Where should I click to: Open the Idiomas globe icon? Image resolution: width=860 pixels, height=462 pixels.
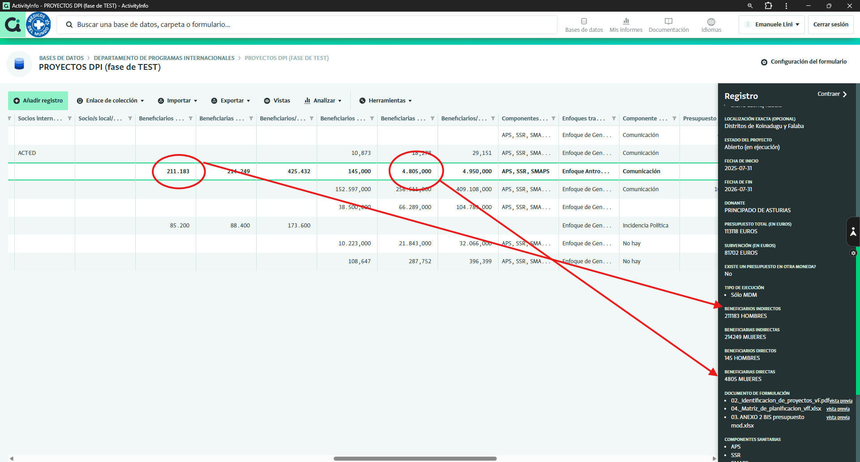click(711, 21)
